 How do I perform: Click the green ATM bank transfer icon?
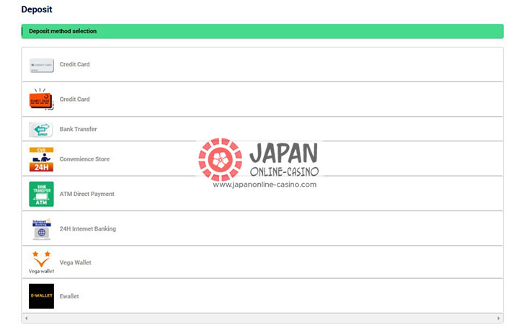point(41,194)
